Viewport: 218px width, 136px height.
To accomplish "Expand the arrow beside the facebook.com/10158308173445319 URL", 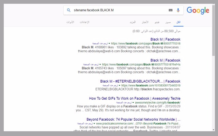I will click(119, 85).
